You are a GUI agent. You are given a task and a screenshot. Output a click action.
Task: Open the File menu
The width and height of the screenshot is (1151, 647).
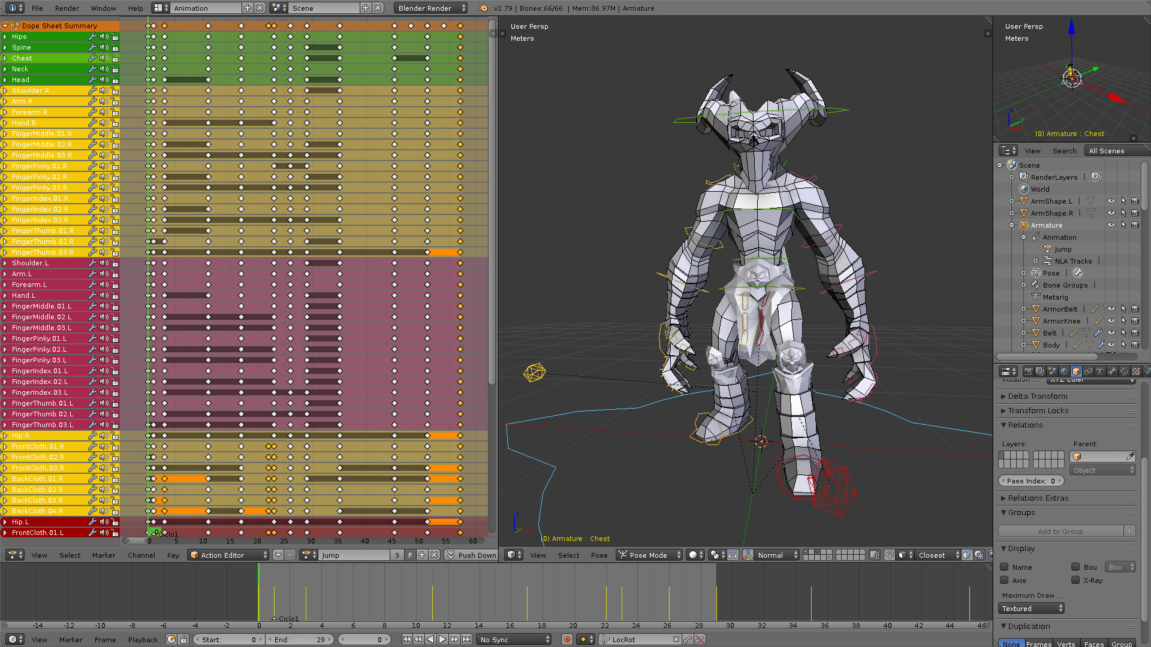coord(37,8)
